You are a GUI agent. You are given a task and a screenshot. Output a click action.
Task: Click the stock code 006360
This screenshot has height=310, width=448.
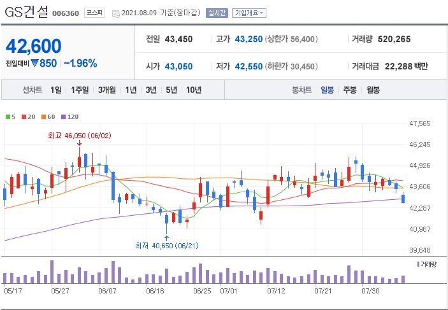coord(66,13)
